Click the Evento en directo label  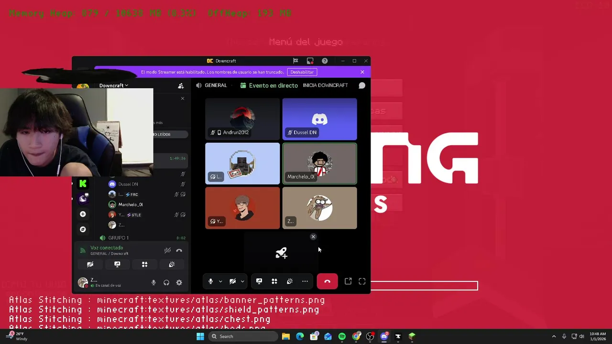(x=273, y=86)
